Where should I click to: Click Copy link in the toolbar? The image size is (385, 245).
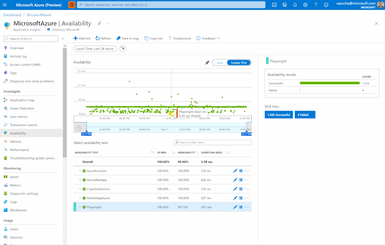[153, 38]
